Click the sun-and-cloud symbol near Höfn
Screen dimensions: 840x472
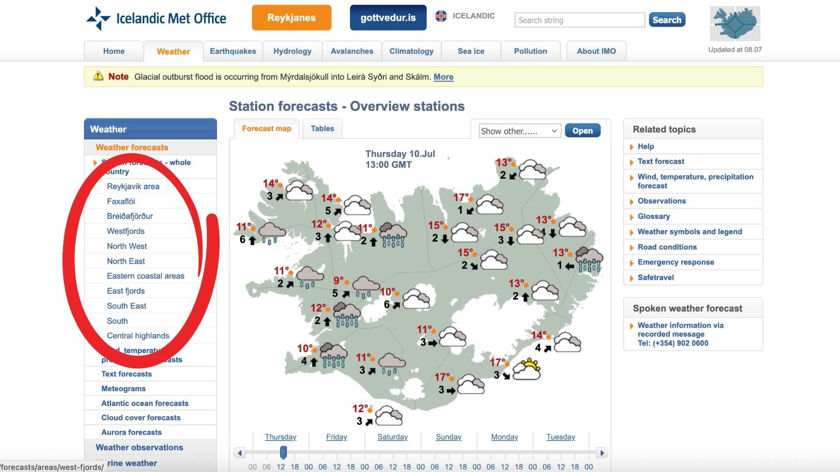tap(526, 369)
